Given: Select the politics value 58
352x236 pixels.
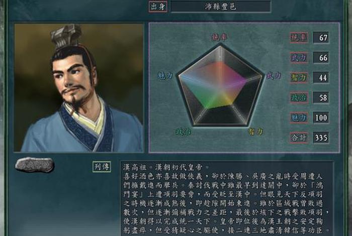Looking at the screenshot, I should [x=321, y=97].
